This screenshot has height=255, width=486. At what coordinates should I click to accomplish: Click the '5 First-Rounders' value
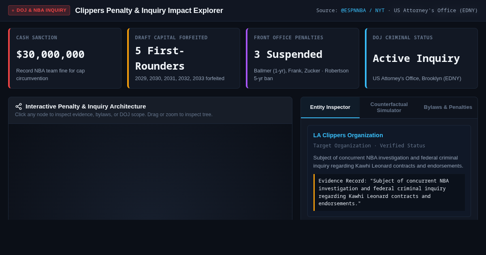[x=160, y=58]
